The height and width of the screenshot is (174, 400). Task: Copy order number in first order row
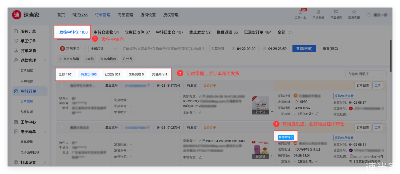(x=148, y=86)
